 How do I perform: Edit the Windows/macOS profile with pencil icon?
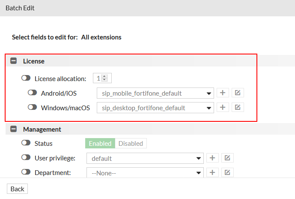[238, 108]
